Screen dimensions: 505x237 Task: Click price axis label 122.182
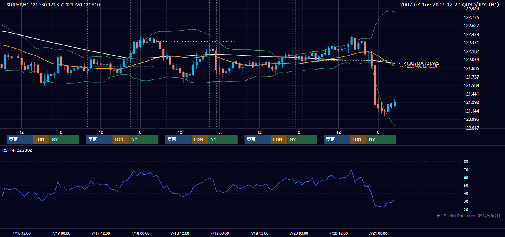[x=472, y=51]
